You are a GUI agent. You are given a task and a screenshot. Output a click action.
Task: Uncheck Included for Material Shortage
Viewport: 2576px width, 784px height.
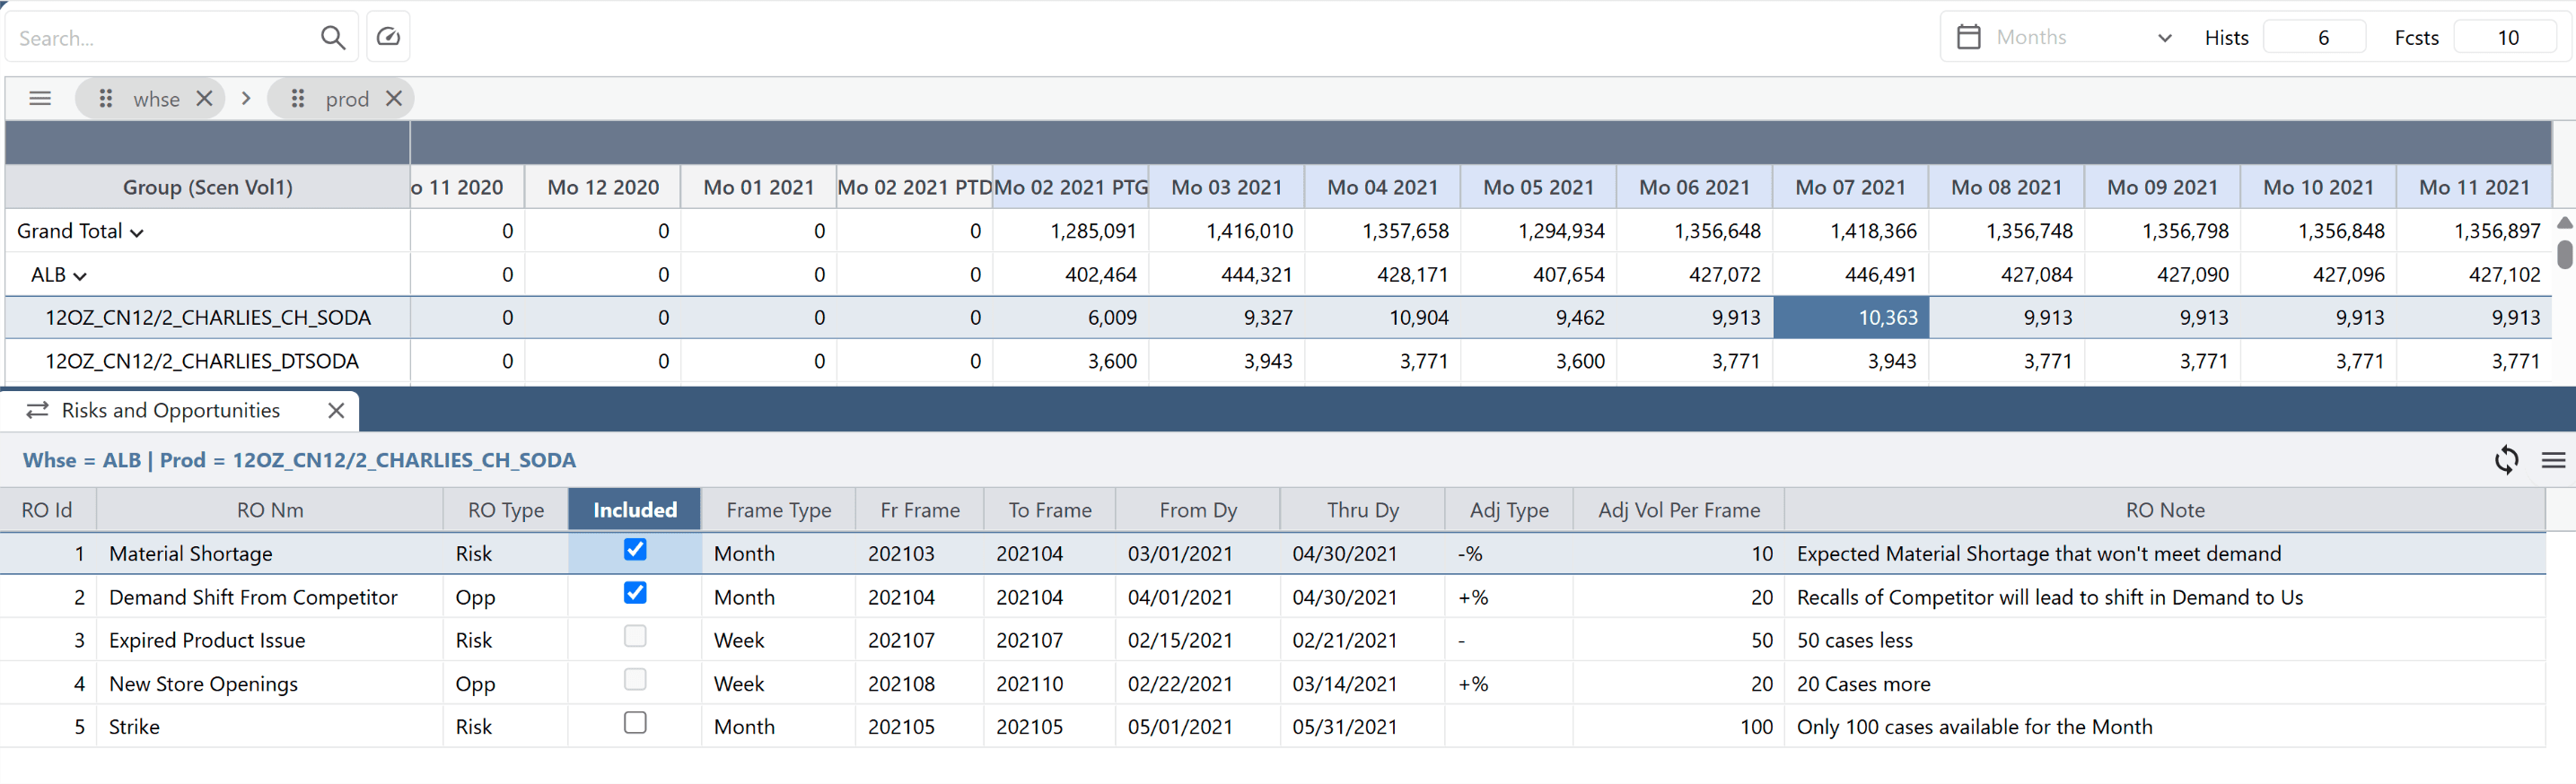pos(635,549)
